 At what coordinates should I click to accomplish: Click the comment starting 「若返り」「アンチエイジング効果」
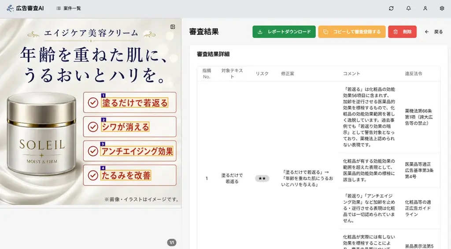369,208
